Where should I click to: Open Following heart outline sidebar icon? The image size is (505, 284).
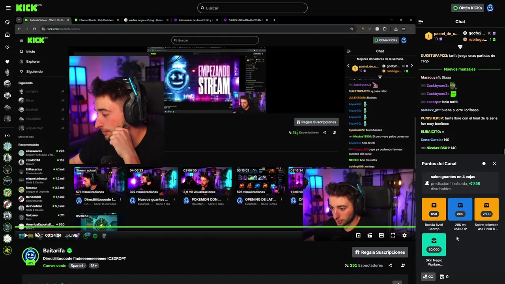pos(7,47)
